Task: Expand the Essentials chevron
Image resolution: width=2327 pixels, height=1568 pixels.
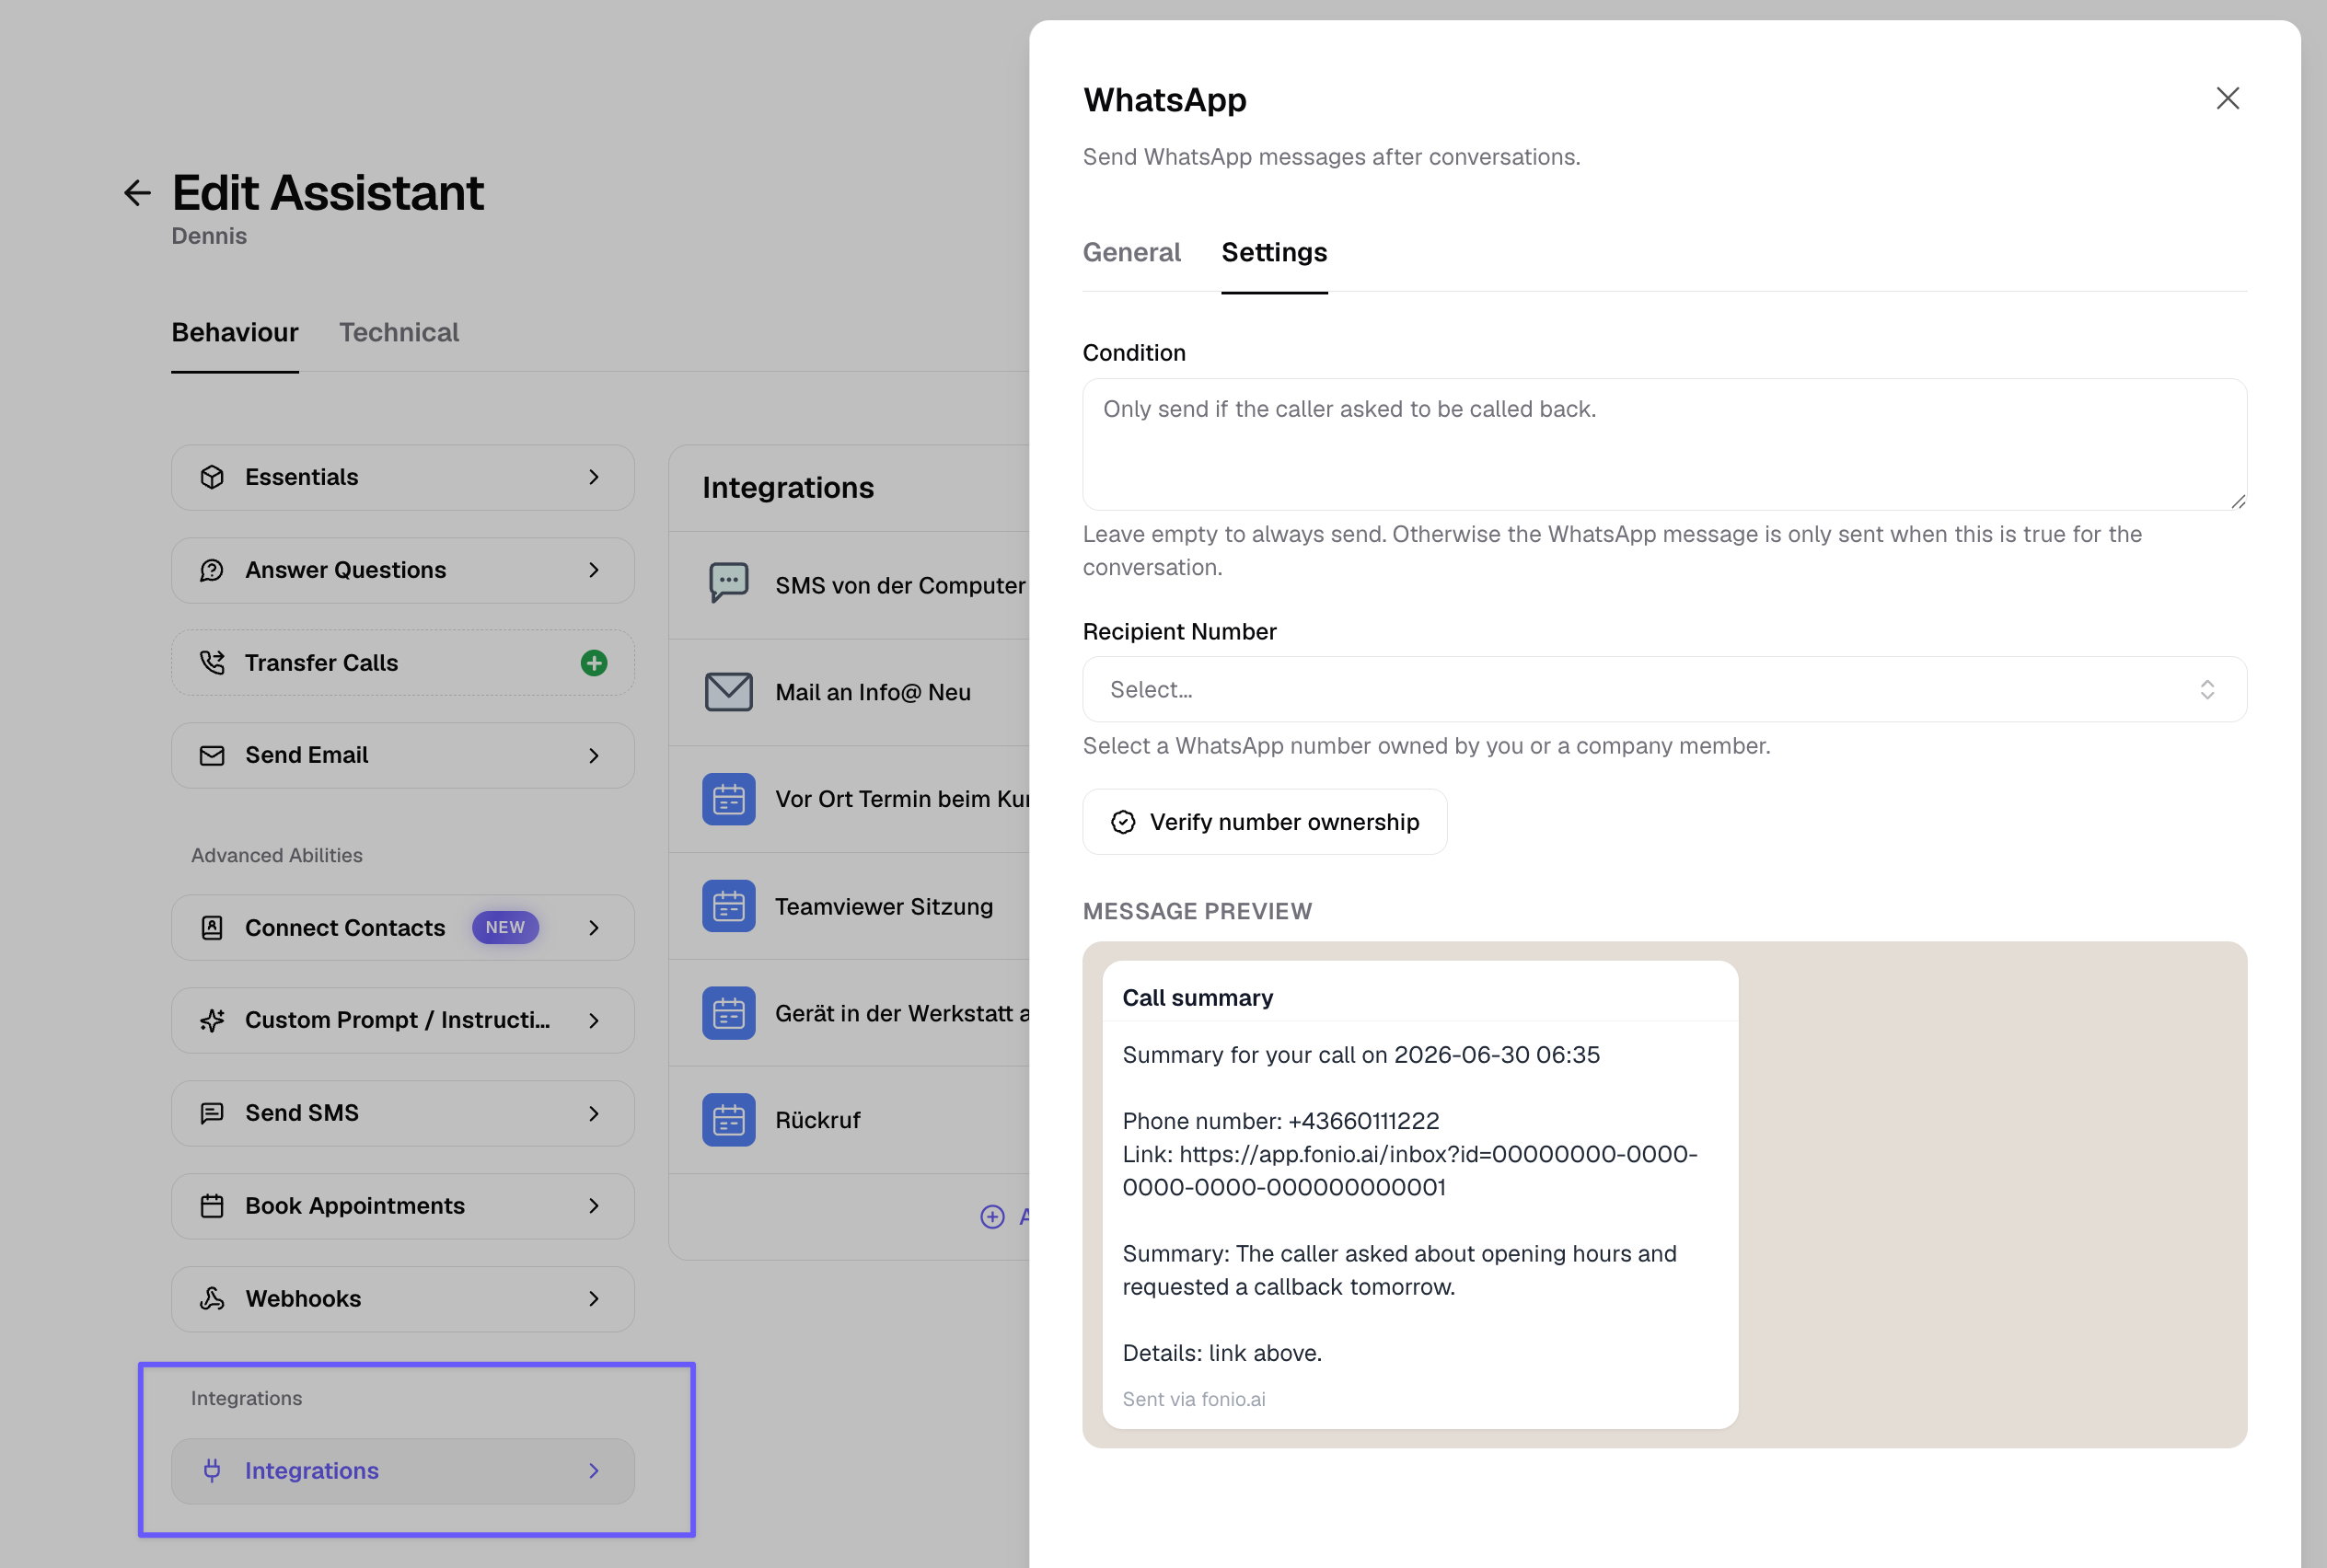Action: coord(595,477)
